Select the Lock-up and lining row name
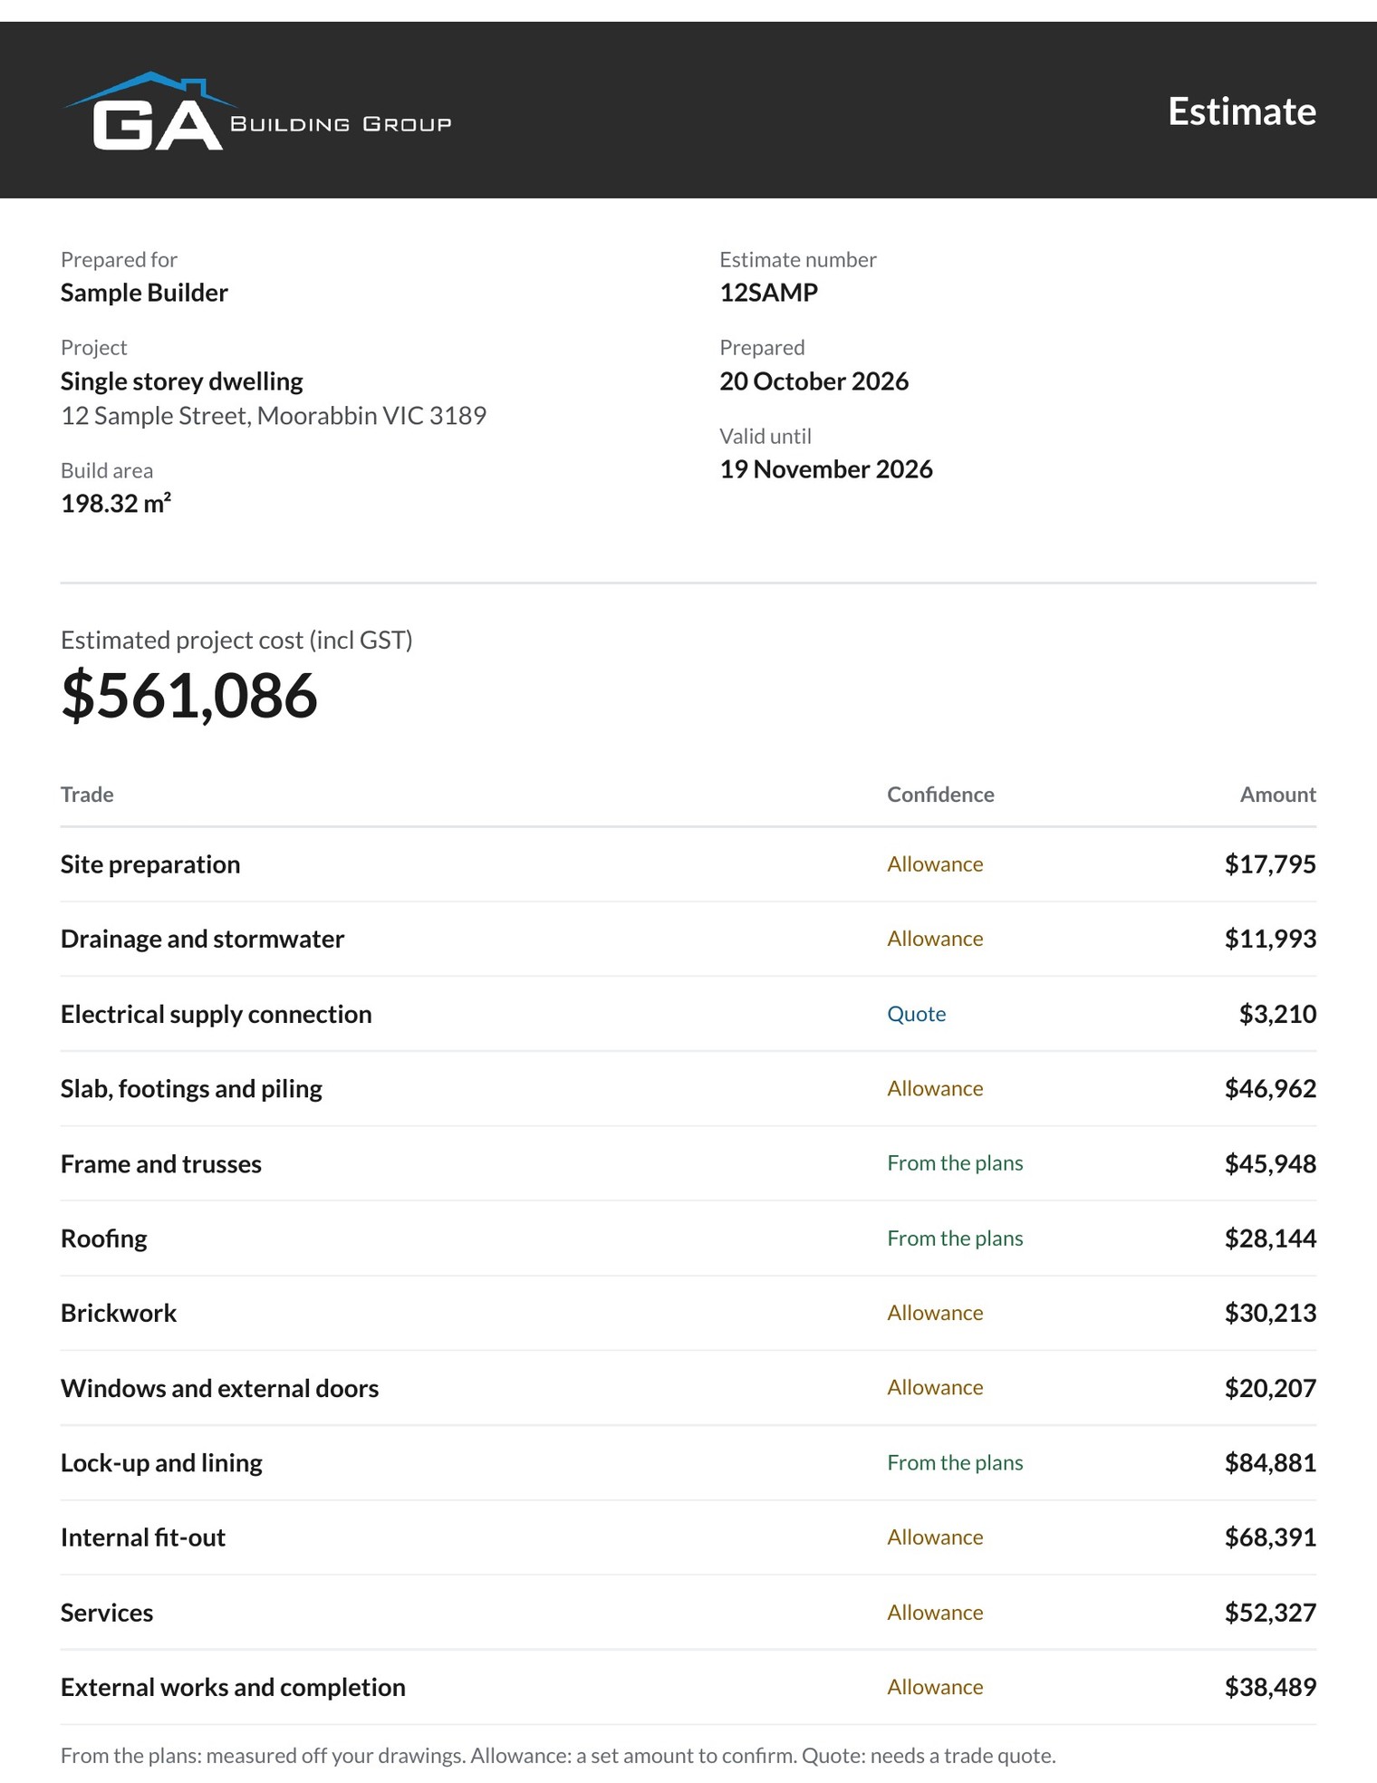Viewport: 1377px width, 1783px height. click(x=161, y=1463)
